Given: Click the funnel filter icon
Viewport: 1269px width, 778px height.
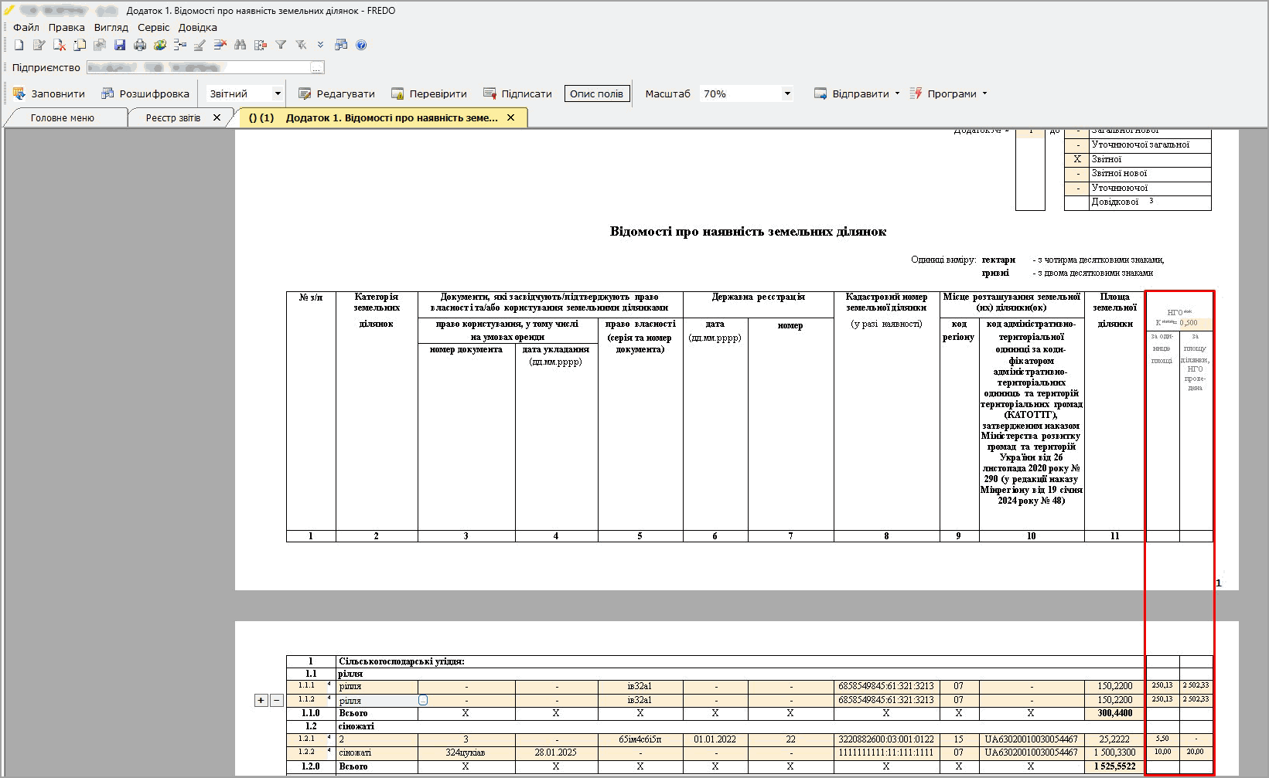Looking at the screenshot, I should pos(281,46).
